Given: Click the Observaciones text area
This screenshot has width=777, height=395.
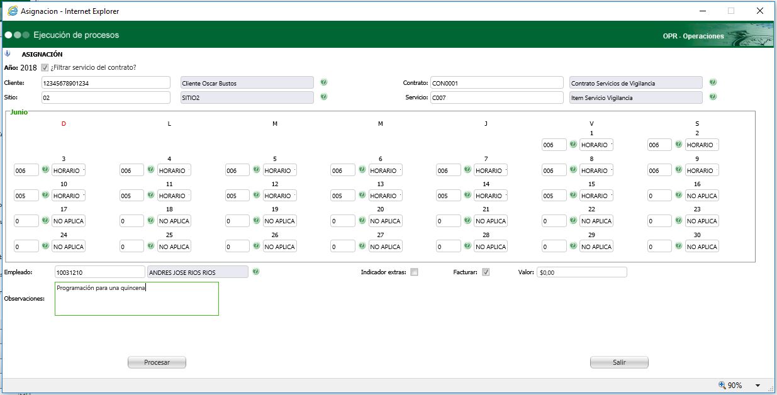Looking at the screenshot, I should pyautogui.click(x=137, y=299).
